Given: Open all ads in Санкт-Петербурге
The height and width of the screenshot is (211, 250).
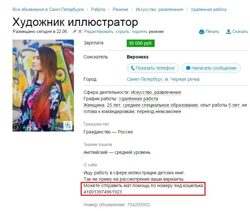Looking at the screenshot, I should pos(48,9).
